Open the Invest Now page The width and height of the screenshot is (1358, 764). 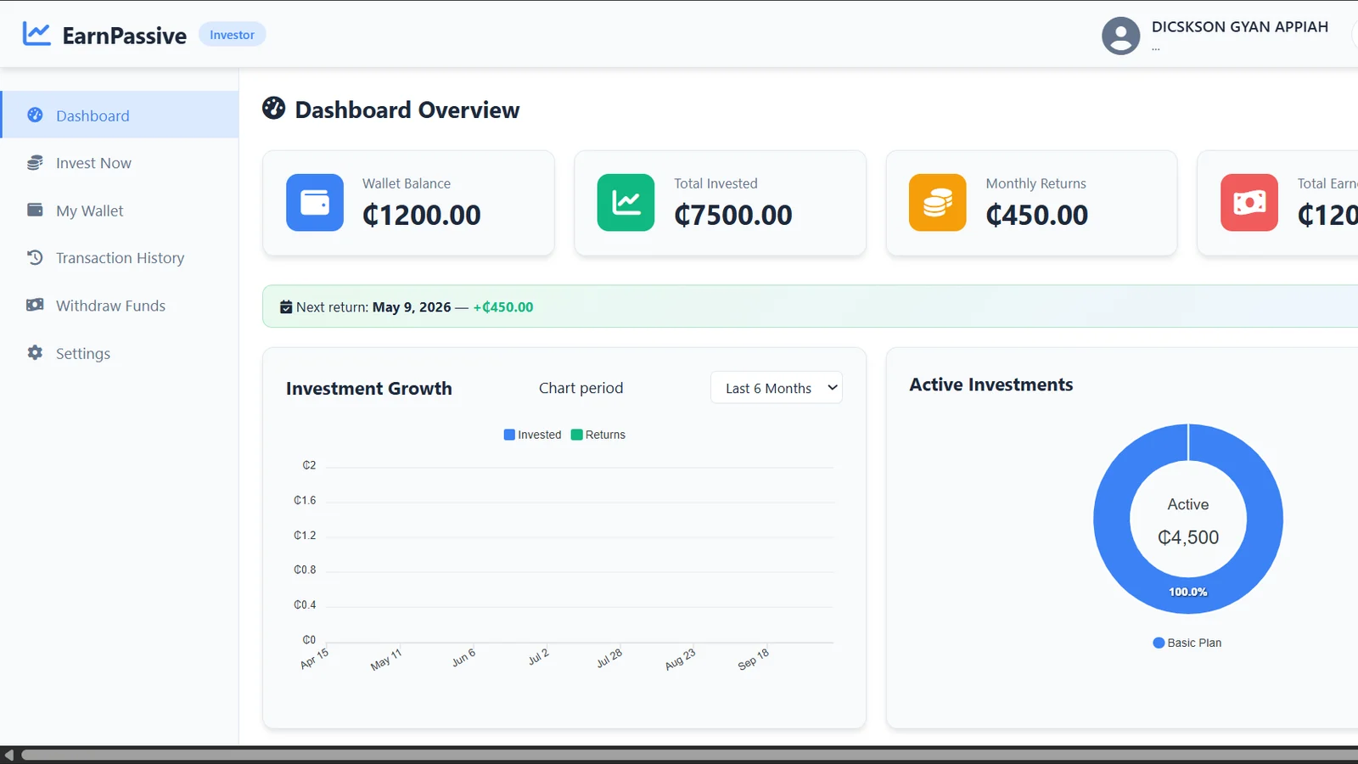[x=120, y=163]
